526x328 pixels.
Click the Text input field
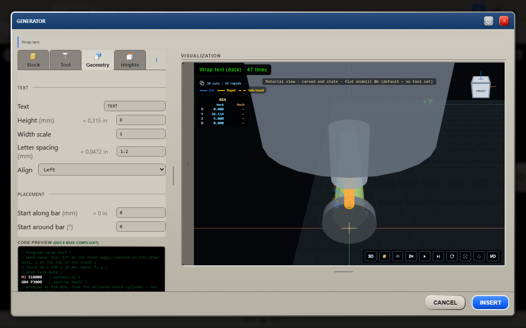(x=135, y=106)
